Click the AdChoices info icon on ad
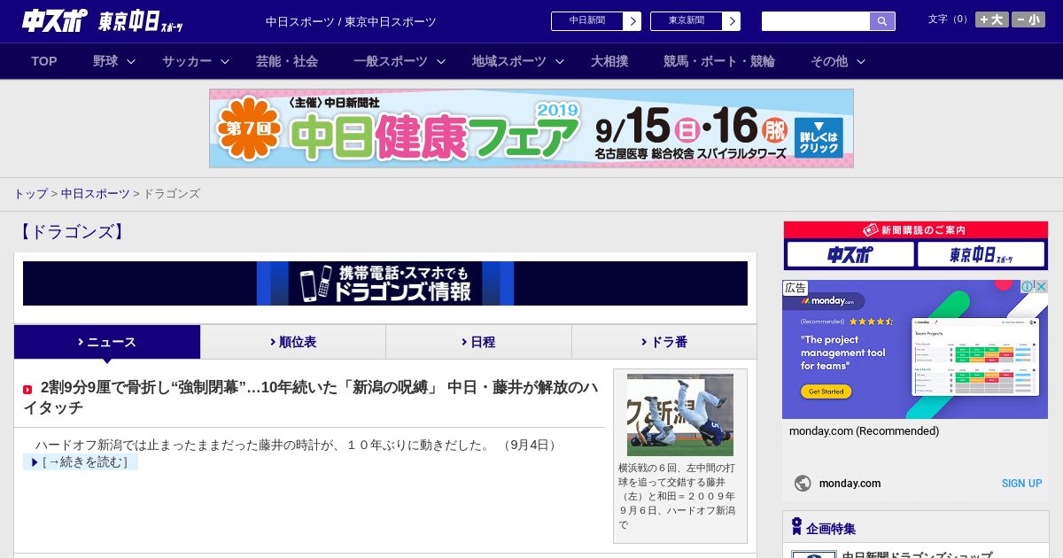Viewport: 1063px width, 558px height. (1028, 287)
